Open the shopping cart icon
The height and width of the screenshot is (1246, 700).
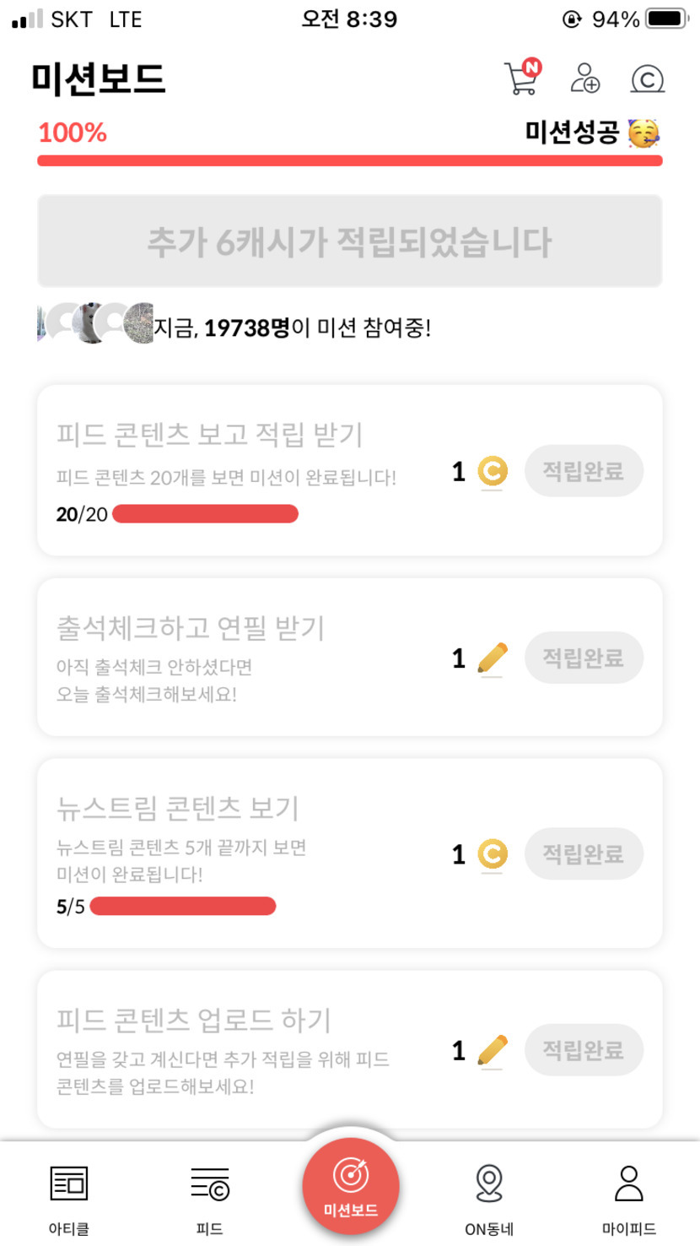522,79
